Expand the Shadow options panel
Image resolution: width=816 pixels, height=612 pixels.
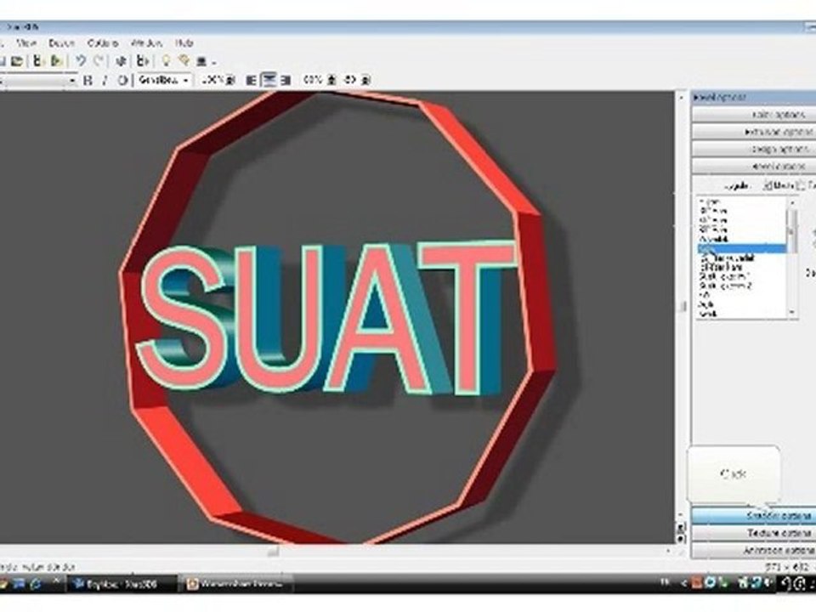click(x=754, y=516)
